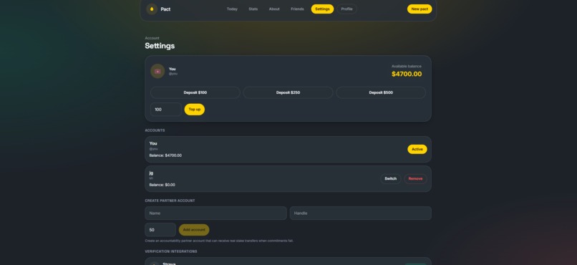Create a New pact
This screenshot has height=265, width=577.
pyautogui.click(x=420, y=9)
